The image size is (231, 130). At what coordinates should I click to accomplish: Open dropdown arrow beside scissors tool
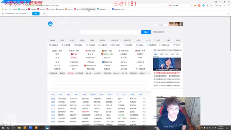click(213, 5)
